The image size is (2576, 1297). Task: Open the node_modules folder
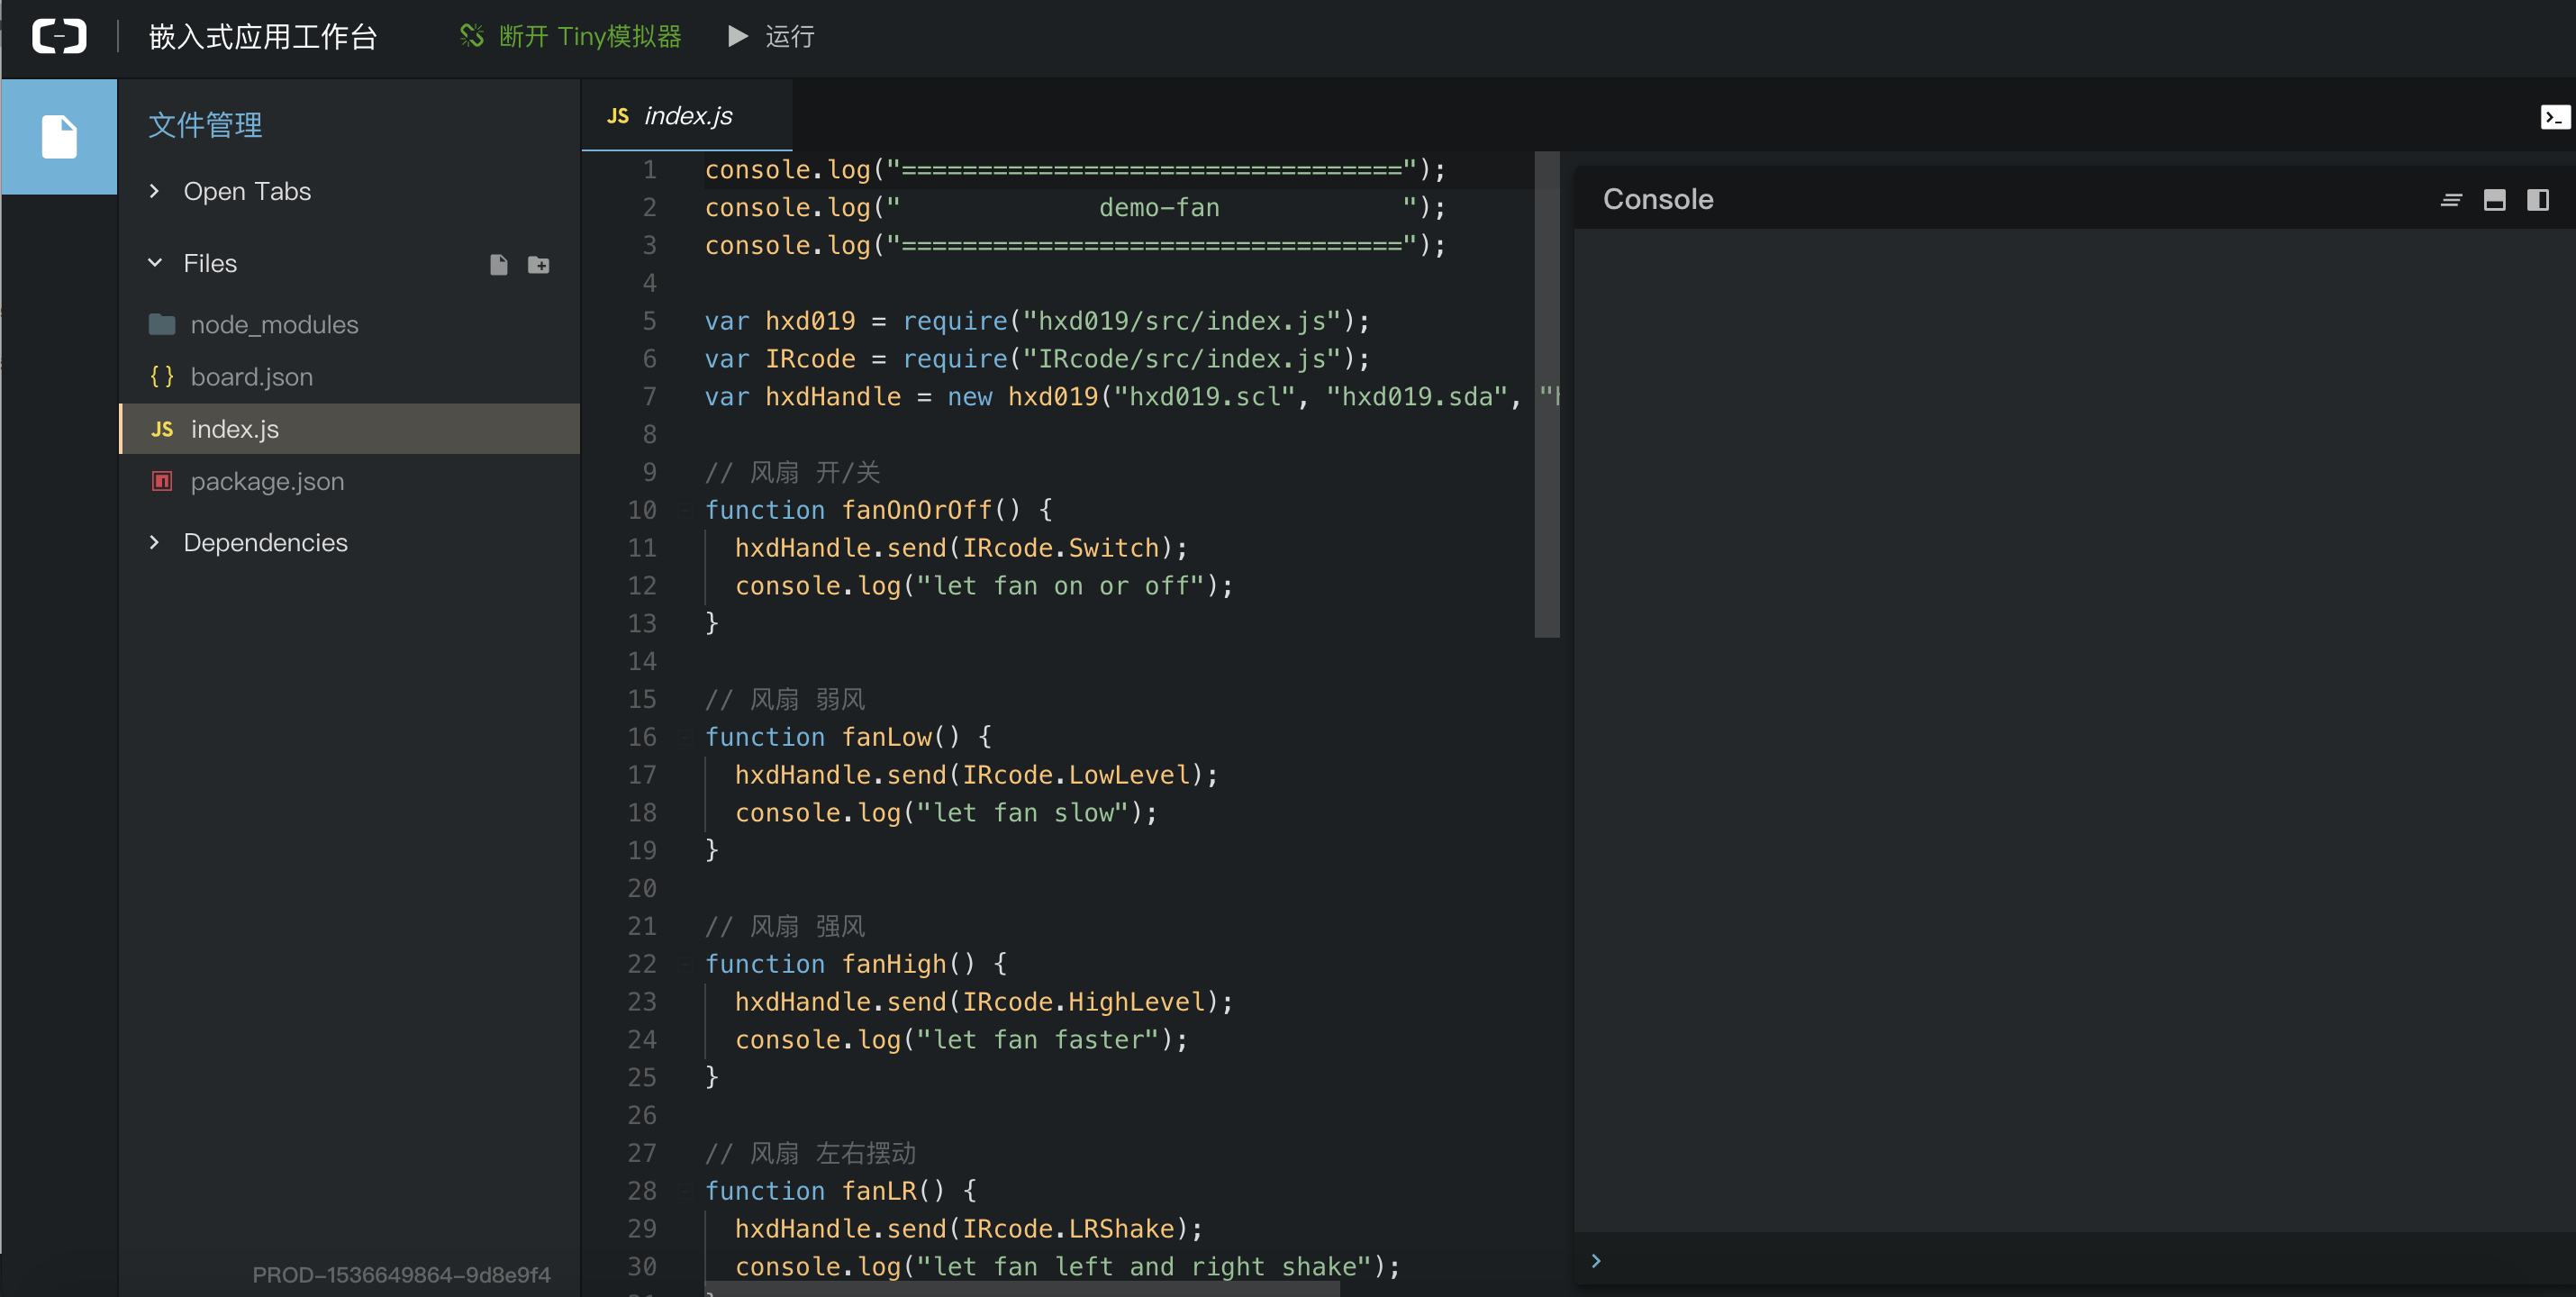[273, 324]
